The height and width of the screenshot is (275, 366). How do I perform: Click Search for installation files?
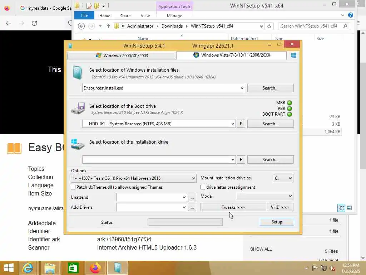(270, 88)
